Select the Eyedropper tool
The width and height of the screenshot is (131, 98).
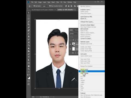[x=29, y=27]
